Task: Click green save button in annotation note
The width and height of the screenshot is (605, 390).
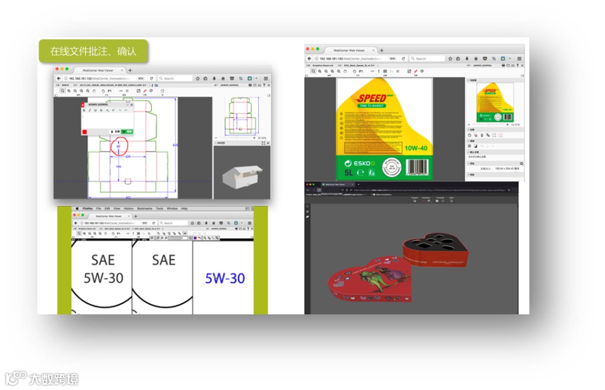Action: (127, 132)
